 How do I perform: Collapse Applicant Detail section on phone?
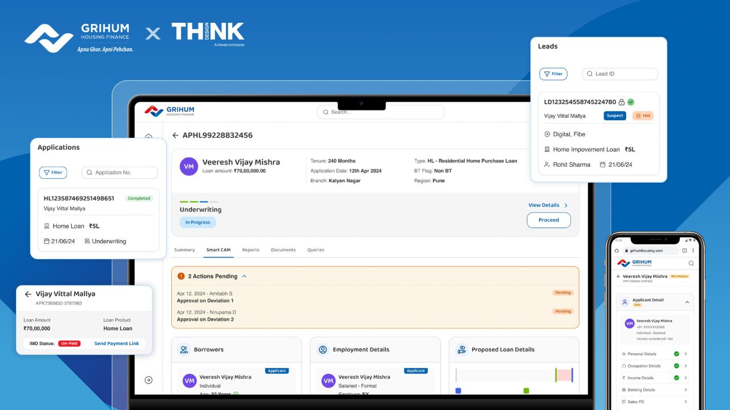click(x=687, y=302)
